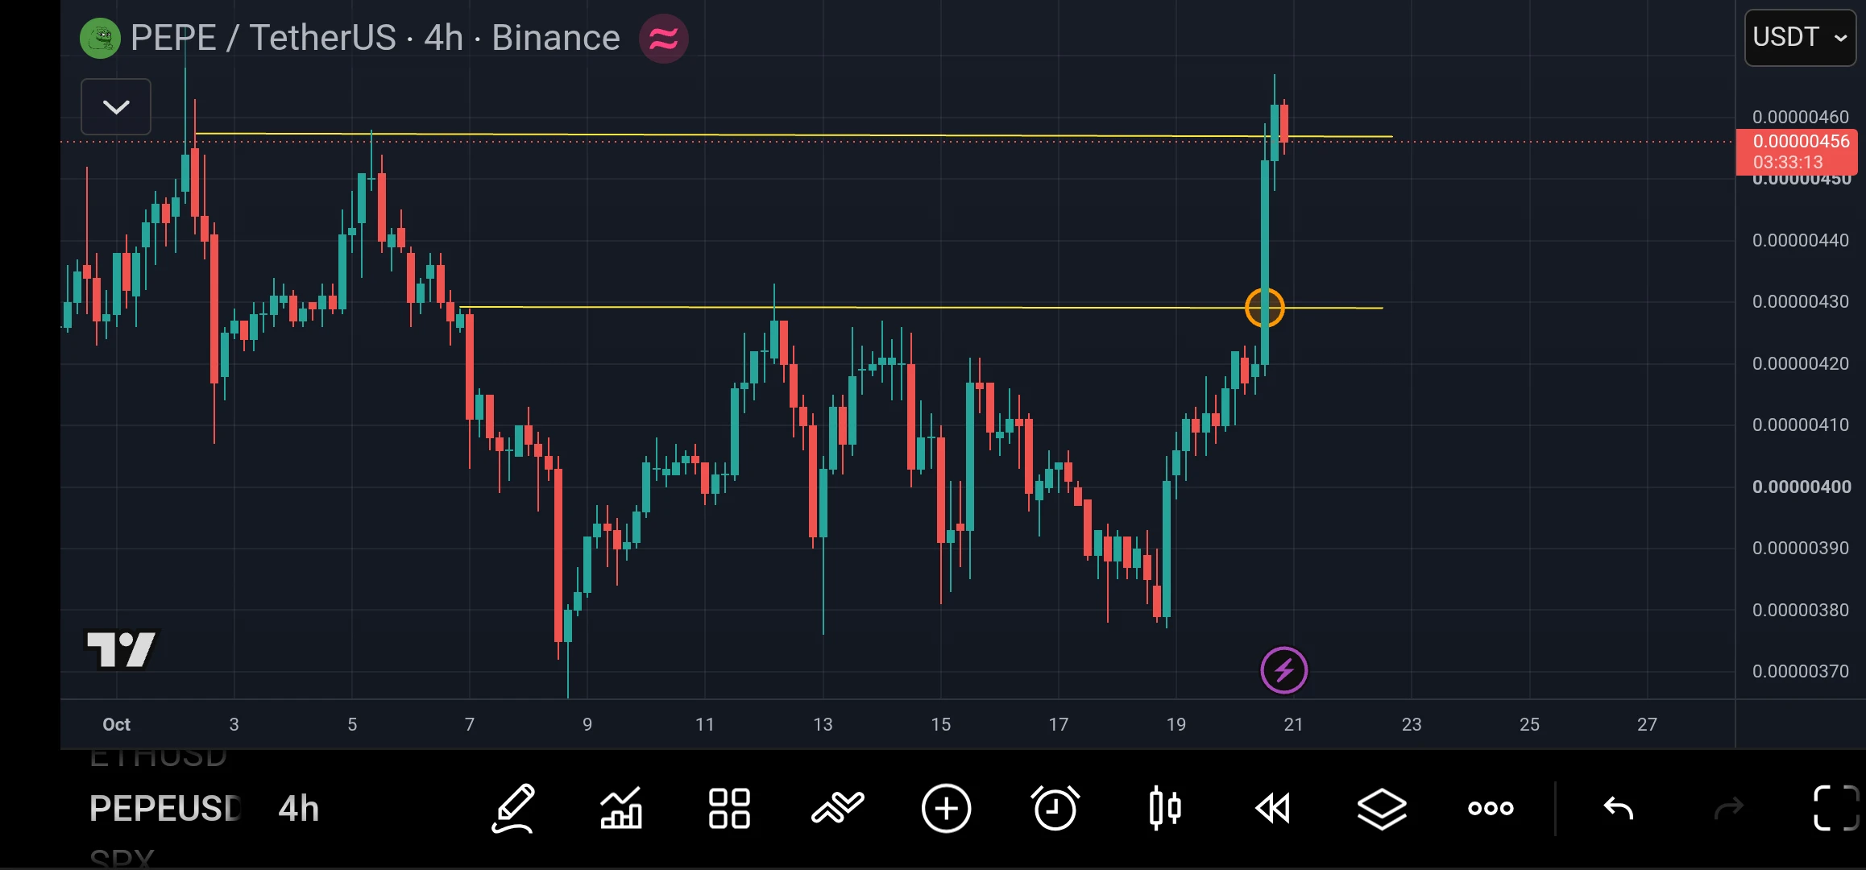Tap the 0.00000460 price axis label

point(1800,117)
